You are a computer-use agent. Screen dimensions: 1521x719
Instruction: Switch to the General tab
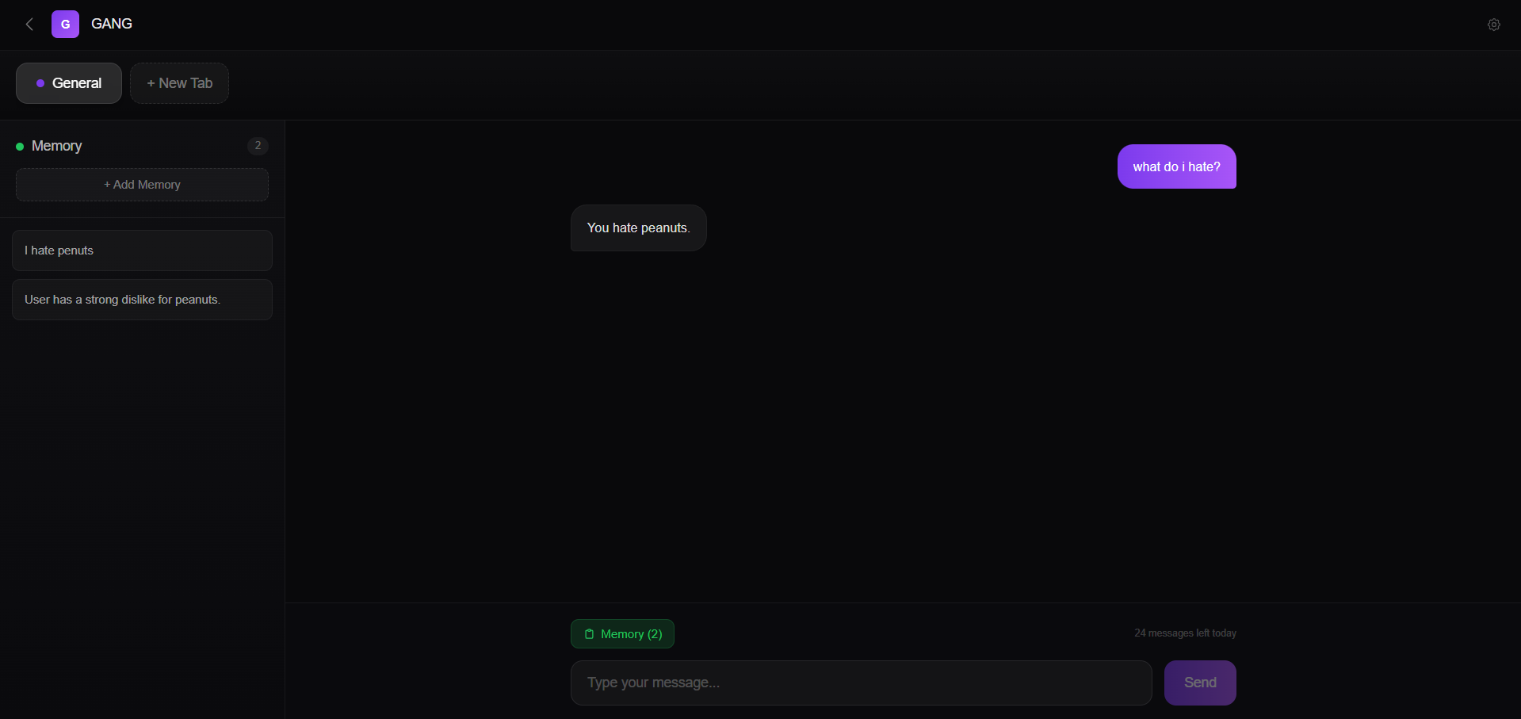click(69, 83)
